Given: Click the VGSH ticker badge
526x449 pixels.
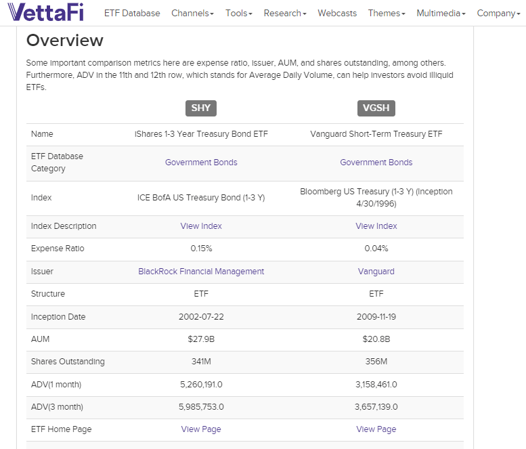Looking at the screenshot, I should coord(376,108).
